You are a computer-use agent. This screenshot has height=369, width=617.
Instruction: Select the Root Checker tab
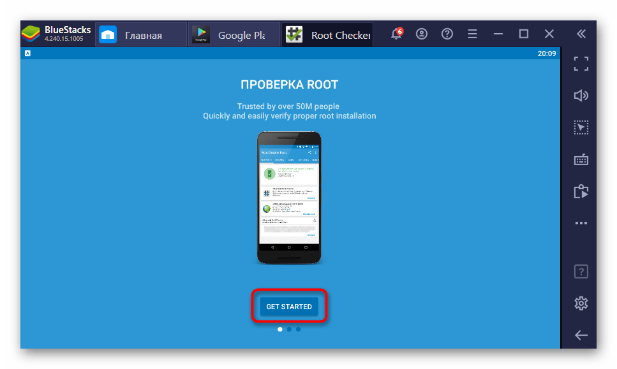pos(327,35)
